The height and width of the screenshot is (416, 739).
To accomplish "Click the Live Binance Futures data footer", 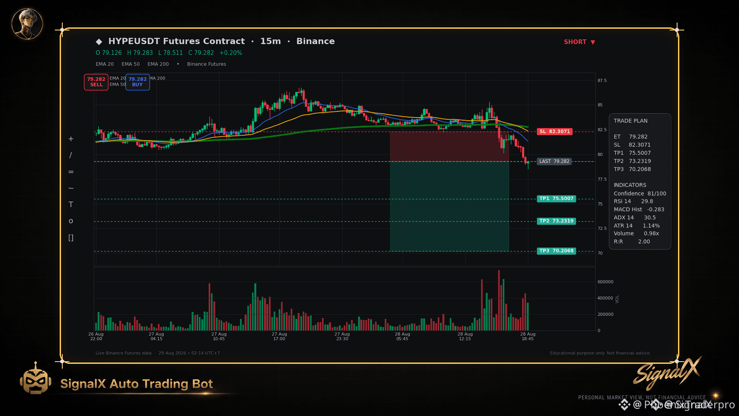I will point(123,353).
